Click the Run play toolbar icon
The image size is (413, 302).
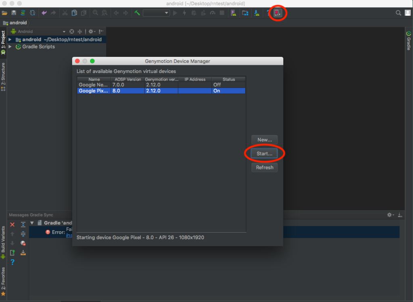pos(175,13)
